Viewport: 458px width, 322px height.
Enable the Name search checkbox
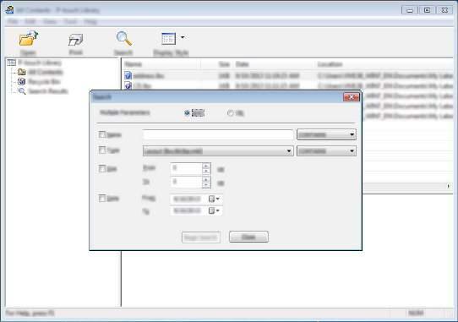point(102,134)
